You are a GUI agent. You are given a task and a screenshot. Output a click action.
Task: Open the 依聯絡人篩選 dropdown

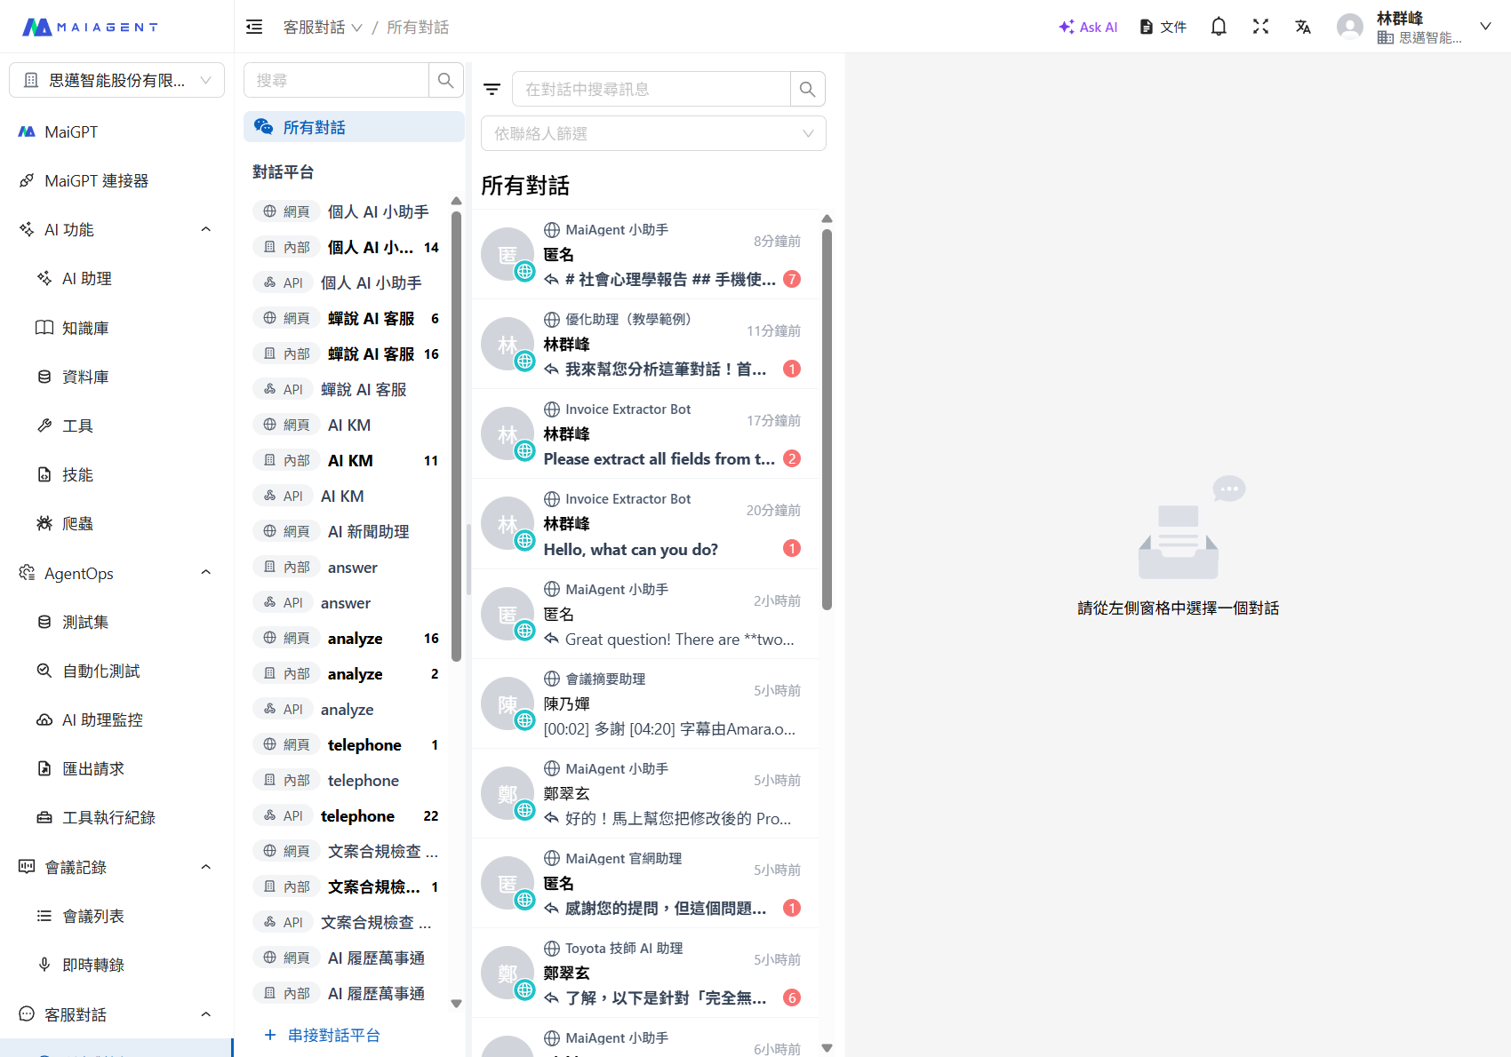click(653, 133)
